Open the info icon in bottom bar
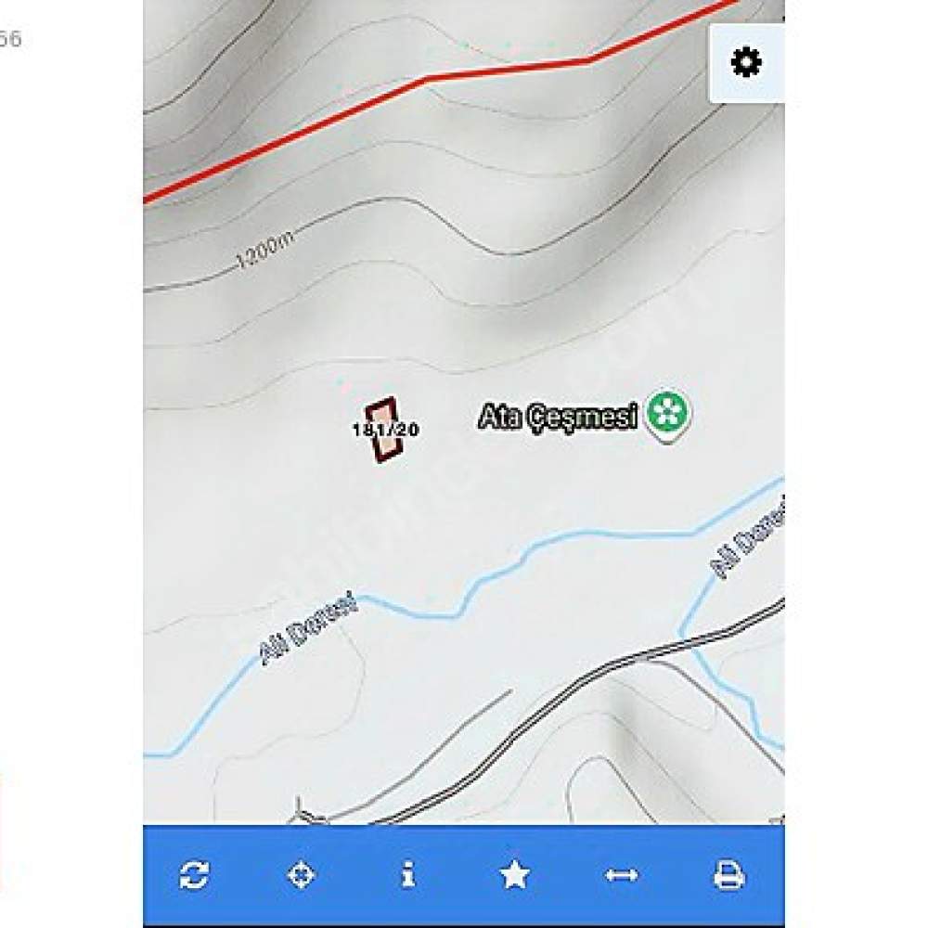Screen dimensions: 928x928 click(x=407, y=875)
